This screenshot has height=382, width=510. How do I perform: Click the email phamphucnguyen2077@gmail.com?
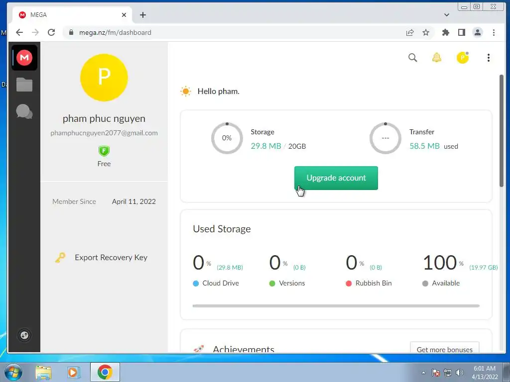pyautogui.click(x=104, y=133)
